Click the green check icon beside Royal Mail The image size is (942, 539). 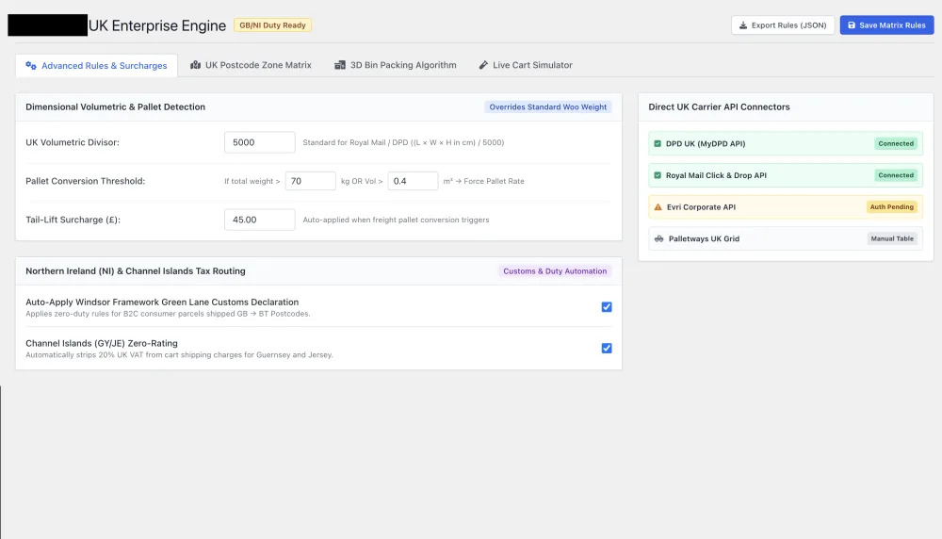[658, 175]
